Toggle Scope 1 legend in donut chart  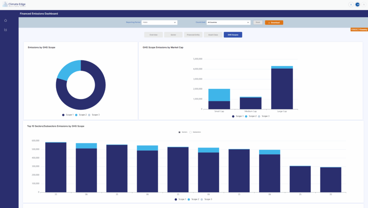click(69, 115)
